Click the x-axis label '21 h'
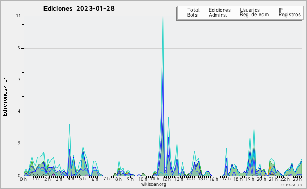 (273, 179)
